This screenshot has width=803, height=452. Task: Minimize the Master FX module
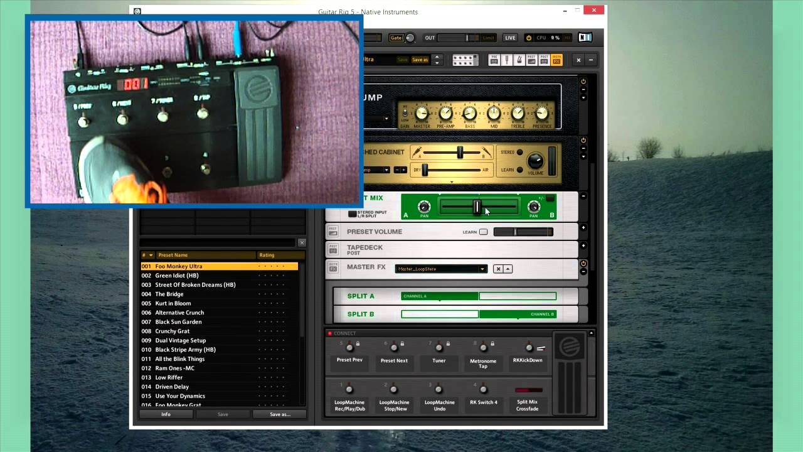[583, 271]
